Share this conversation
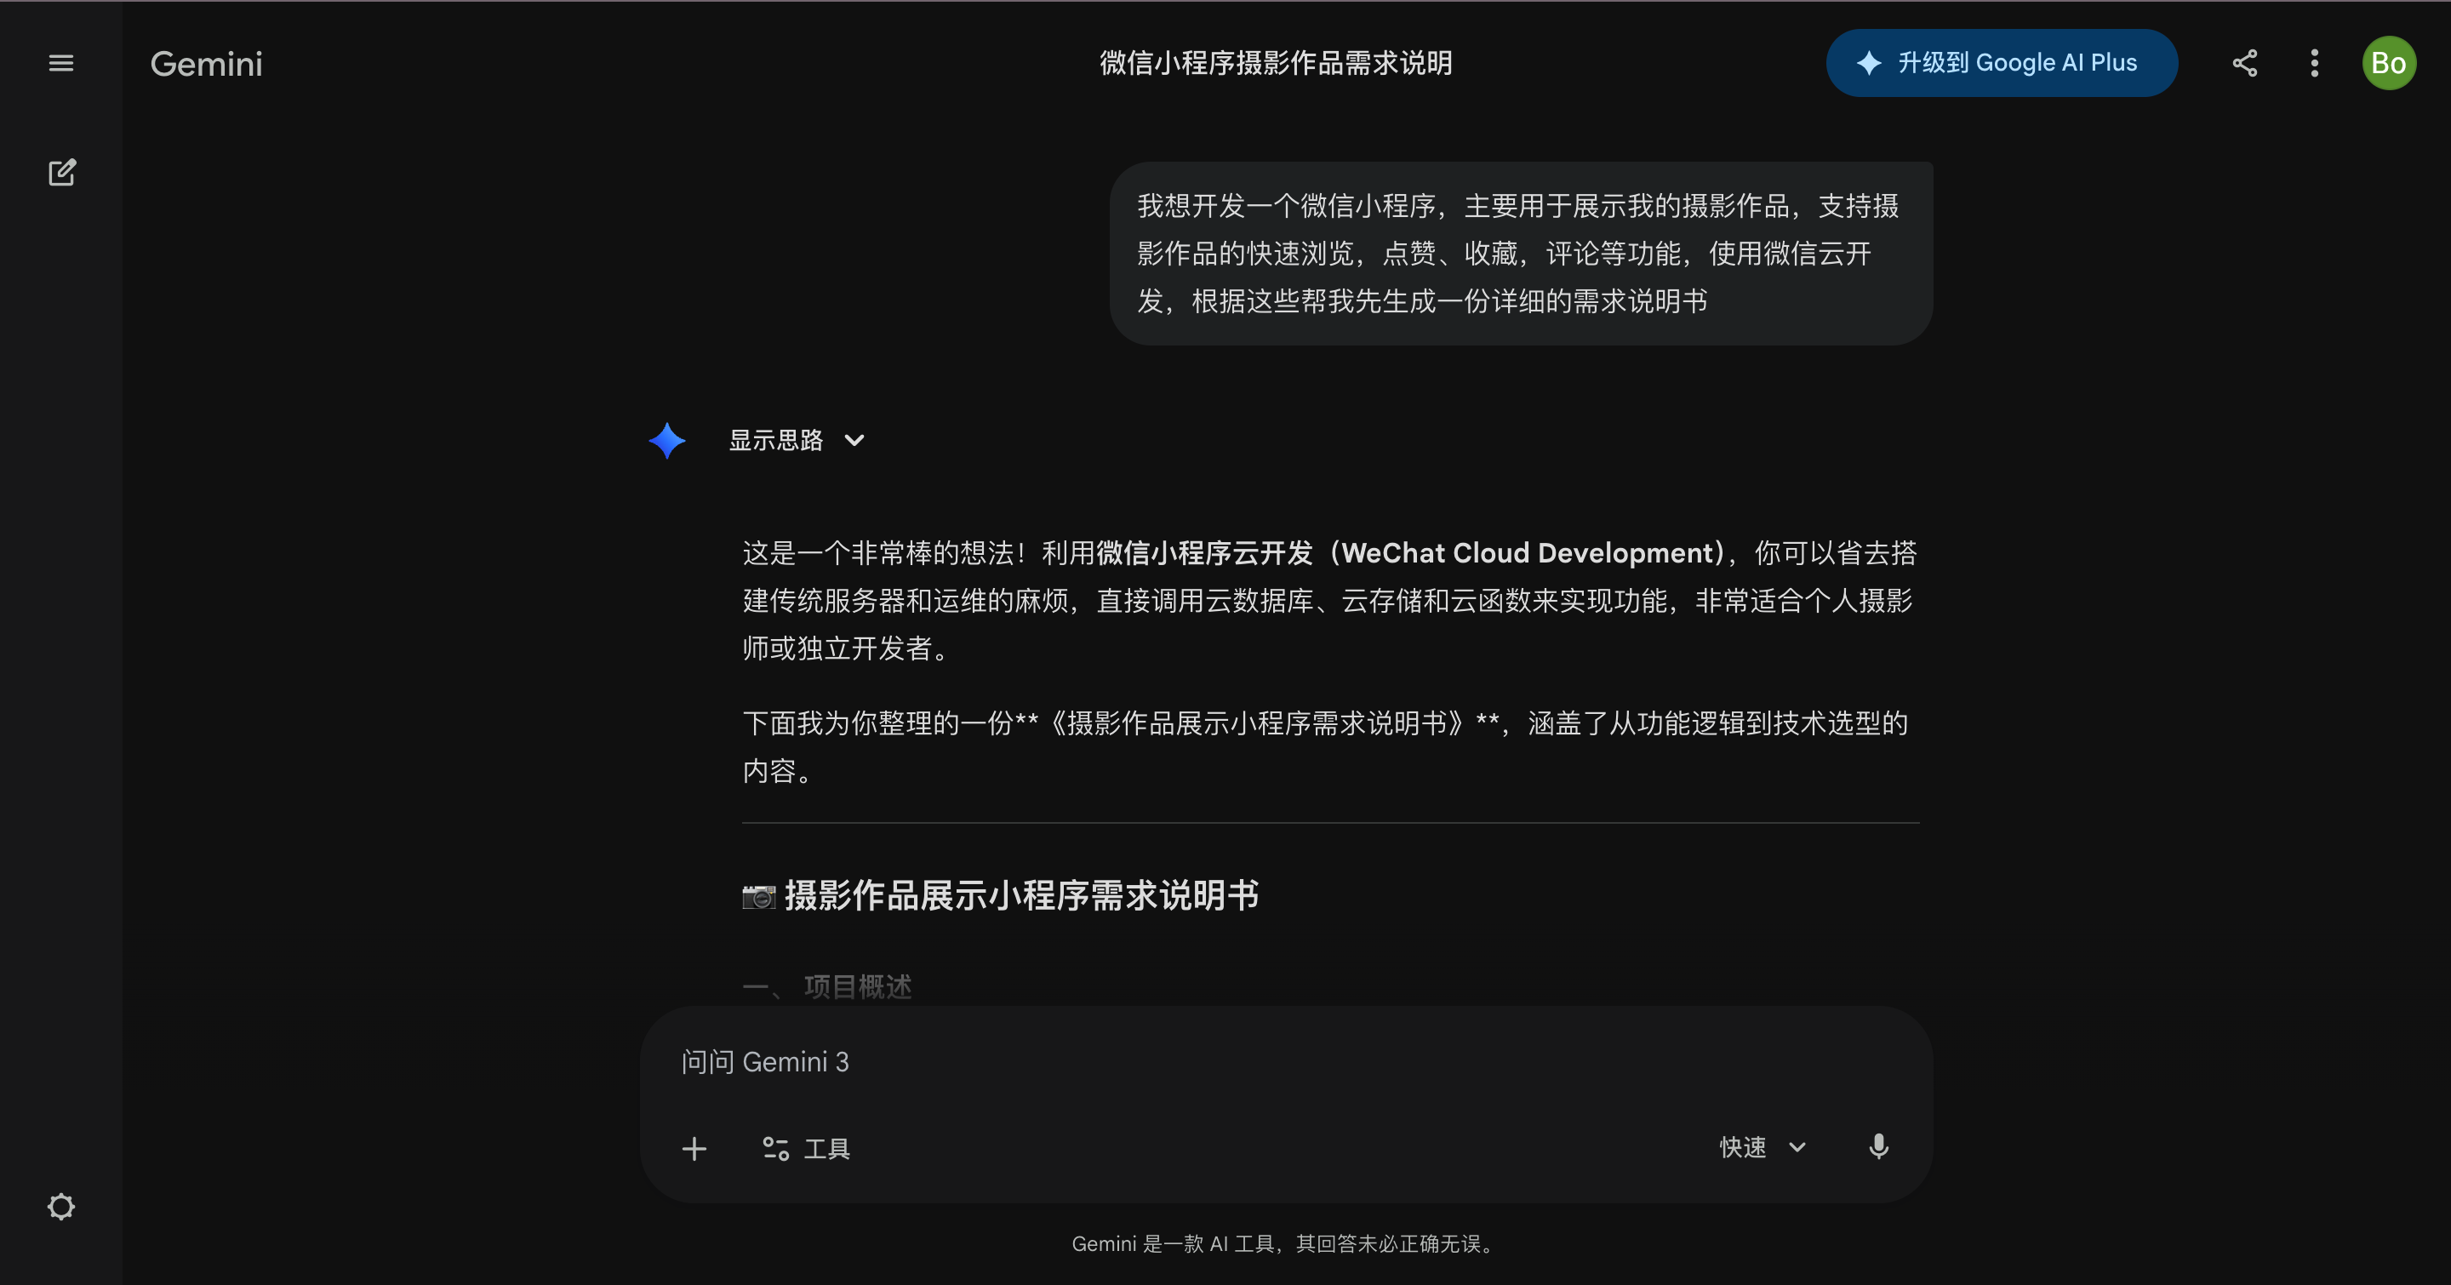This screenshot has height=1285, width=2451. tap(2244, 63)
